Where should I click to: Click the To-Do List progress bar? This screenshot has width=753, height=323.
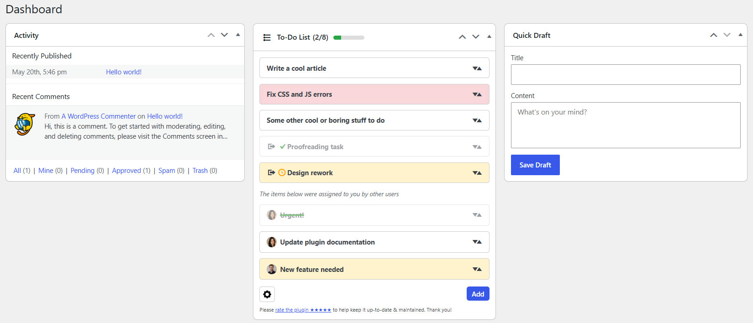tap(349, 37)
